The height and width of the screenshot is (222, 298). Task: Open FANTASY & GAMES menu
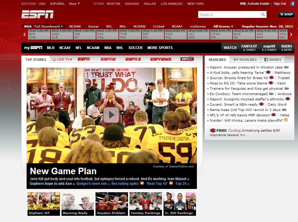[249, 48]
